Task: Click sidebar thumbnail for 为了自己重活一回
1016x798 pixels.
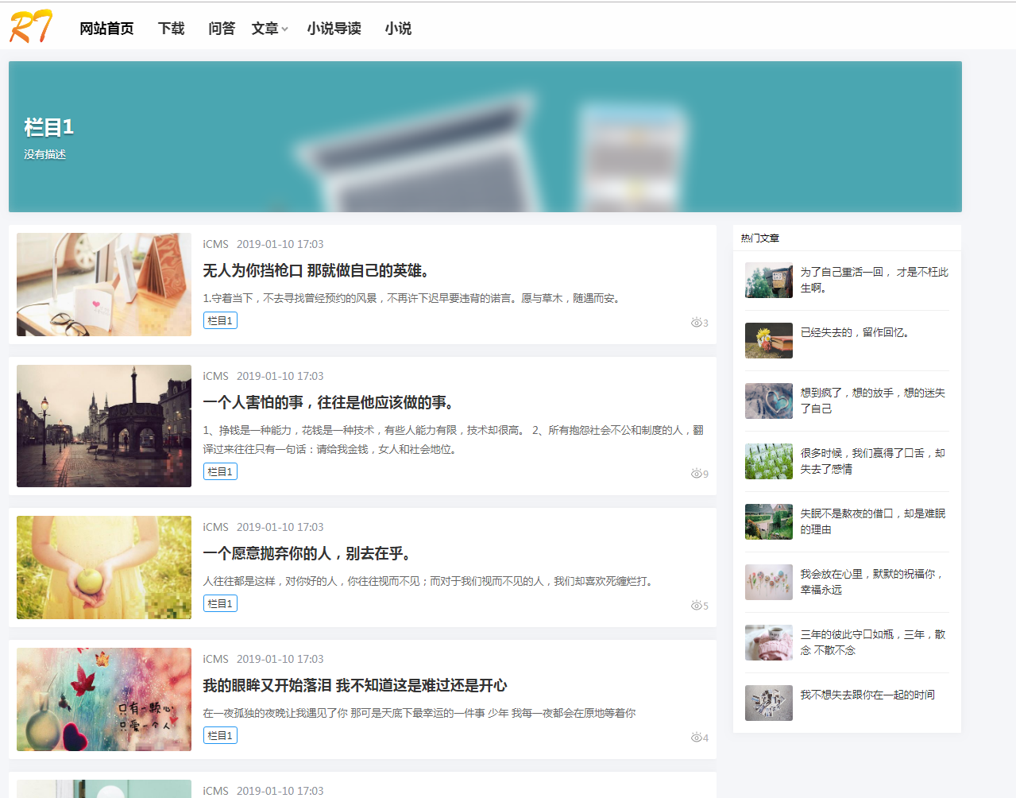Action: [769, 280]
